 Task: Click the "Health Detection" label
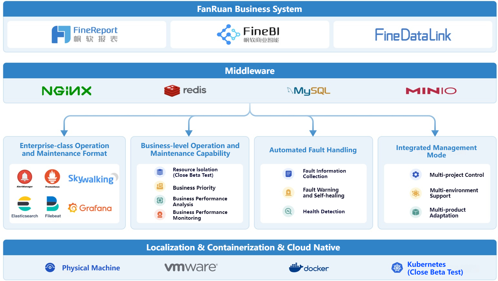324,212
